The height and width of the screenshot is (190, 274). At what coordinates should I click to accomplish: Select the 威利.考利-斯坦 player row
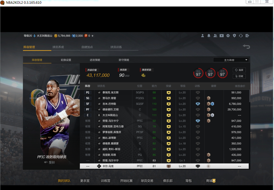164,149
